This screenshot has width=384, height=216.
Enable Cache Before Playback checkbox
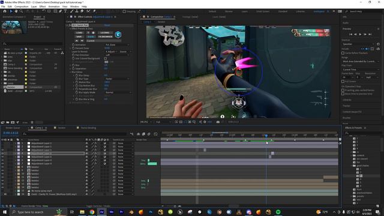click(x=343, y=53)
